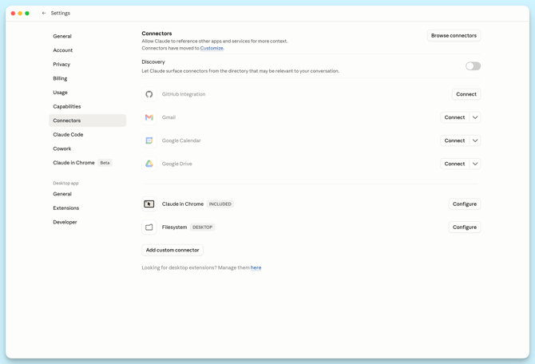
Task: Click the Google Calendar logo icon
Action: point(149,140)
